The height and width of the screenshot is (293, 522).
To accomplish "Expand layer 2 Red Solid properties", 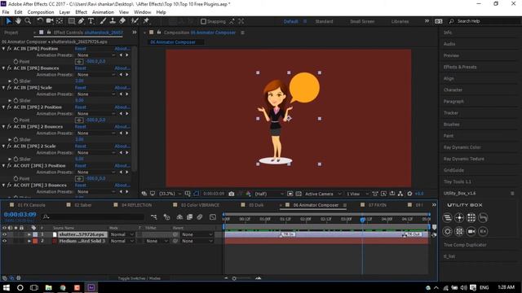I will (x=29, y=241).
